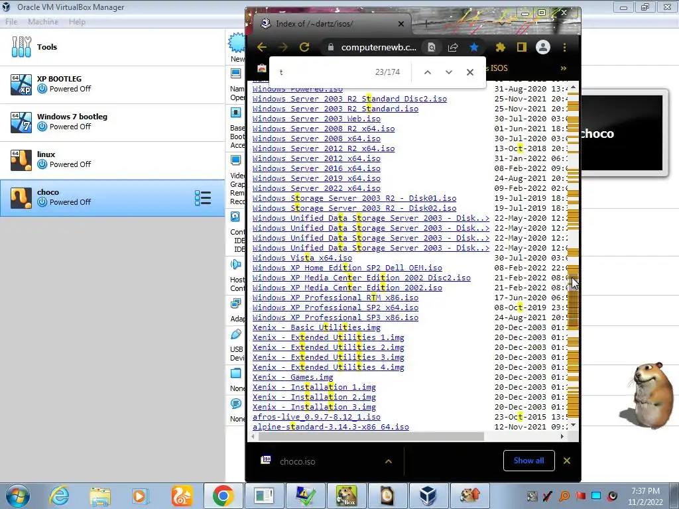Go to next find result
Screen dimensions: 679x509
tap(449, 72)
